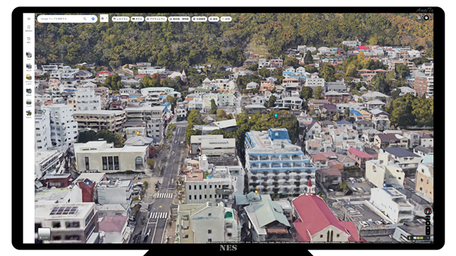456x256 pixels.
Task: Open the hamburger menu in the sidebar
Action: (x=28, y=19)
